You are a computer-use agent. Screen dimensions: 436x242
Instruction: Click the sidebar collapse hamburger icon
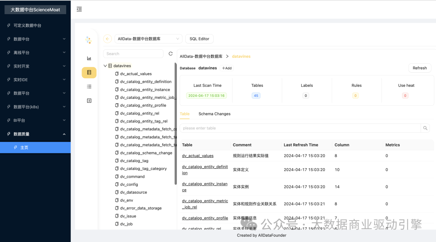(79, 9)
